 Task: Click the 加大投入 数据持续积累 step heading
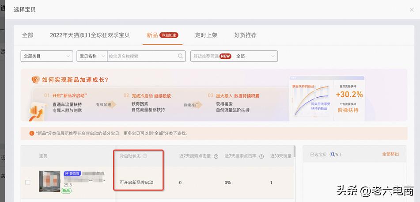[x=238, y=96]
